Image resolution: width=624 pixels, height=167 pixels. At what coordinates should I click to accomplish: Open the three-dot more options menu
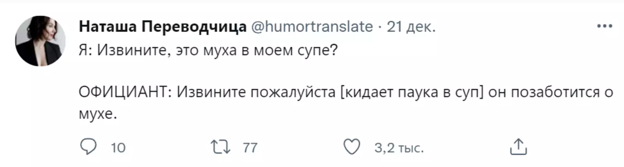coord(604,26)
